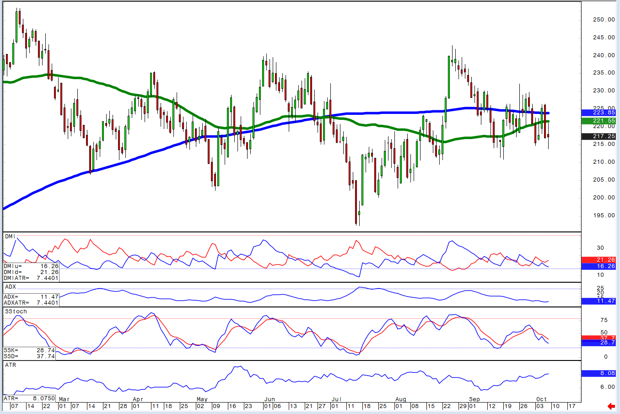
Task: Select the DMId= 21.26 readout row
Action: (31, 272)
